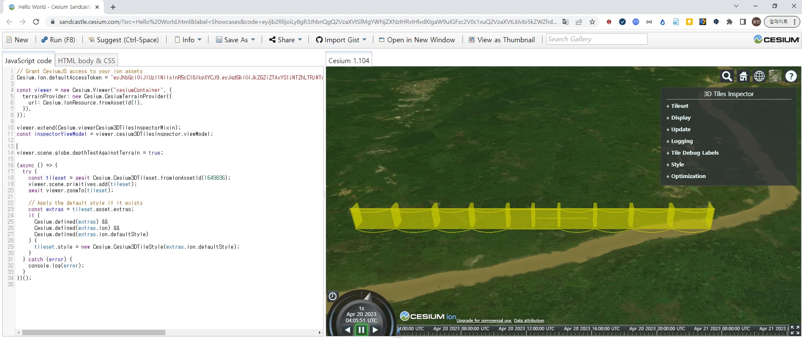Click the New button in toolbar

click(18, 40)
